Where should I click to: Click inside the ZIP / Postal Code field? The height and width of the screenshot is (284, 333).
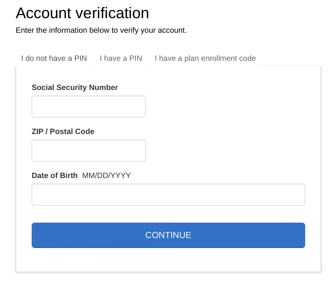pos(89,151)
